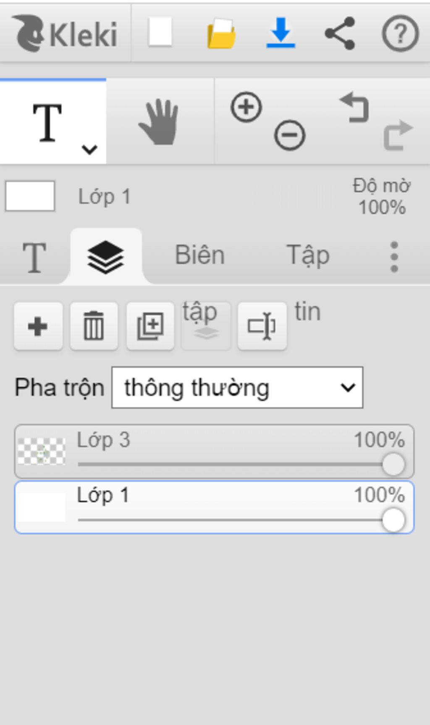
Task: Click the Kleki logo
Action: pyautogui.click(x=65, y=33)
